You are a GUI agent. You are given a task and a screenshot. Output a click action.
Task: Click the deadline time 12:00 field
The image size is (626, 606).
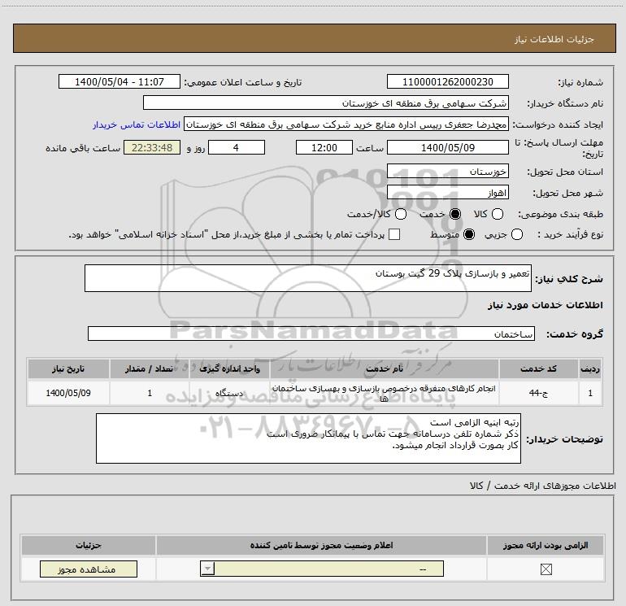(324, 147)
